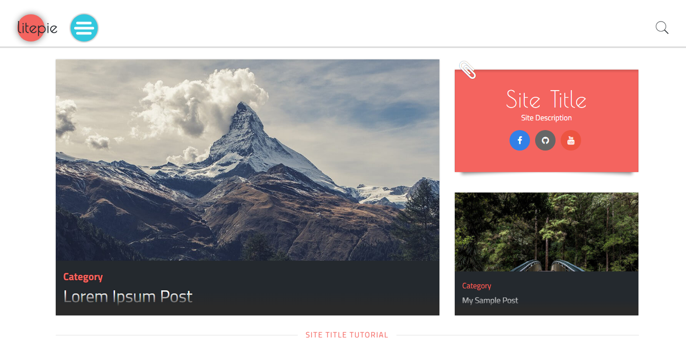Click the litepie logo
Image resolution: width=686 pixels, height=340 pixels.
coord(37,28)
